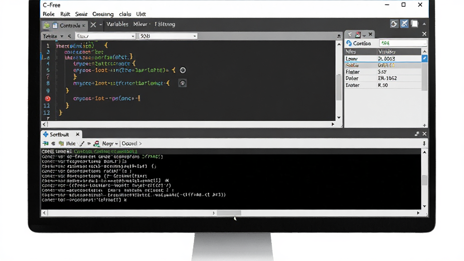Toggle the pin icon at the Sortbult toolbar's right end
The image size is (464, 261).
(424, 144)
